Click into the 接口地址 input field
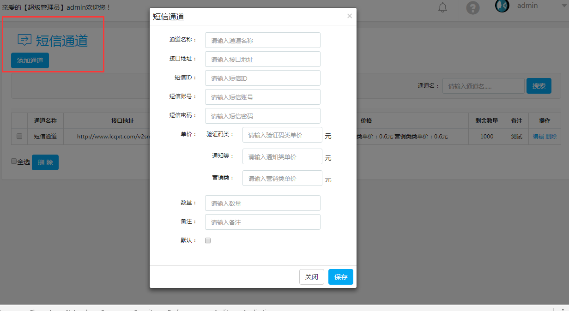The width and height of the screenshot is (569, 311). pyautogui.click(x=262, y=59)
